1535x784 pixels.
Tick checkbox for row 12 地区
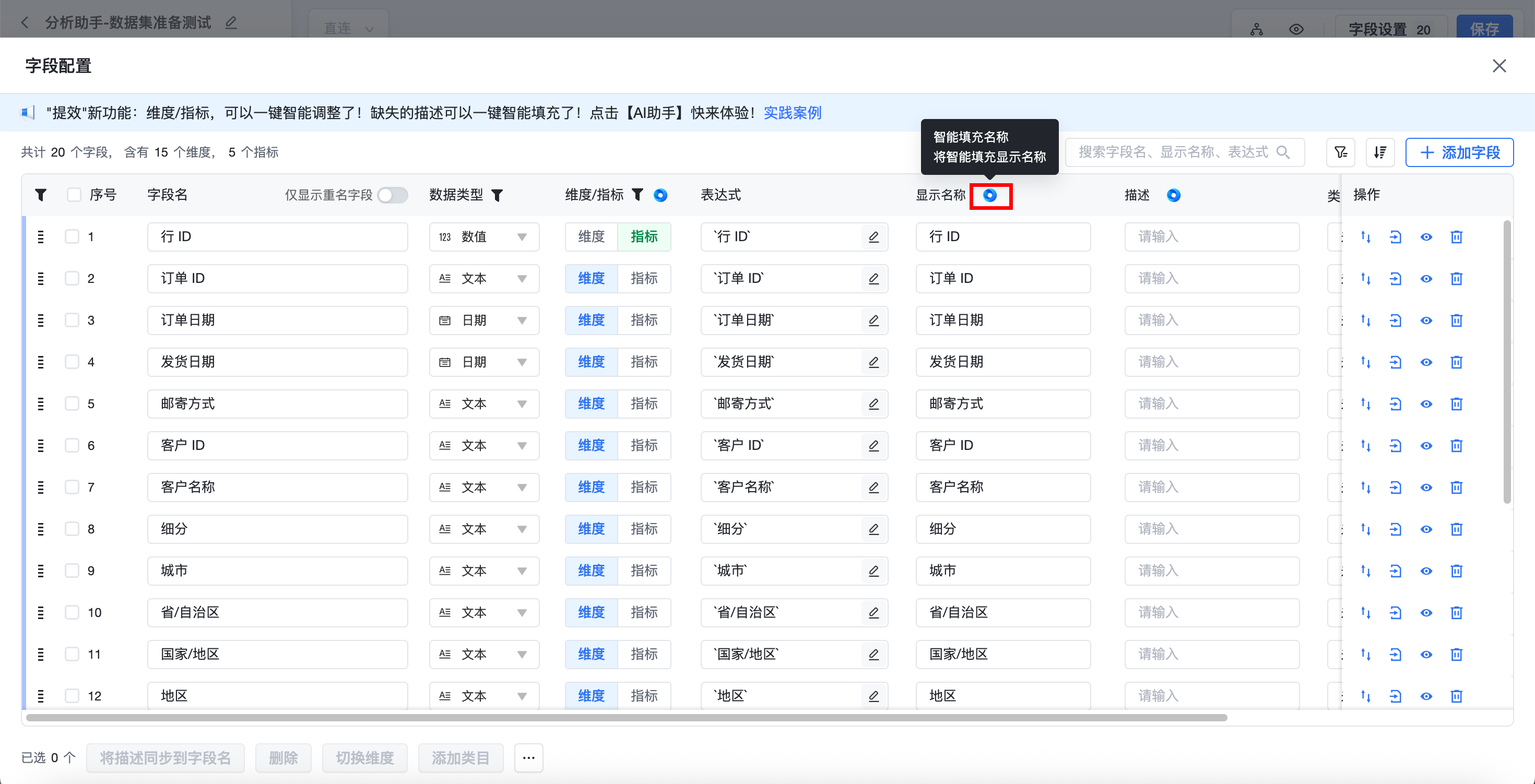(72, 695)
